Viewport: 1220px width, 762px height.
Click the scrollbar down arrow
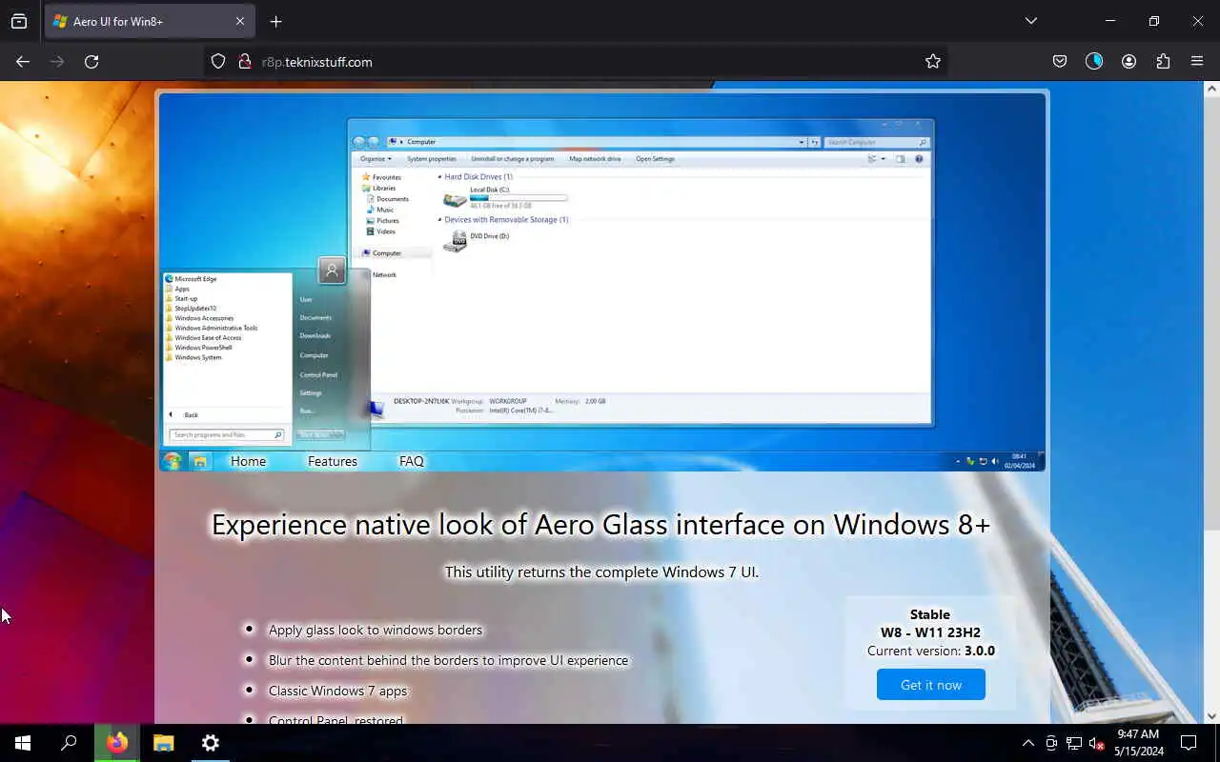click(1211, 715)
